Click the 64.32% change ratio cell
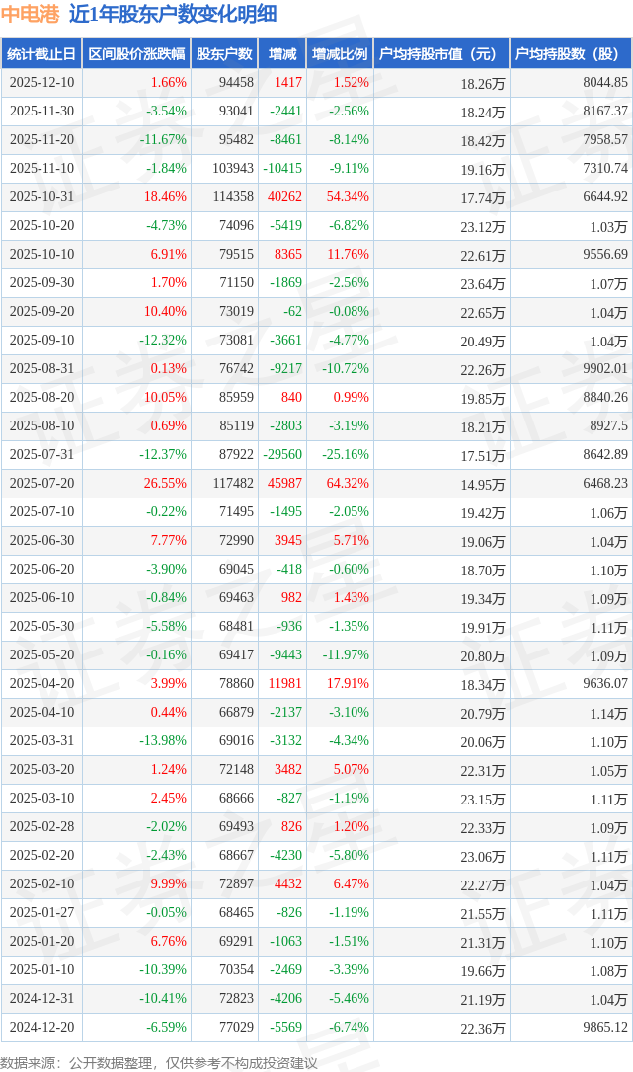This screenshot has width=633, height=1072. point(349,484)
